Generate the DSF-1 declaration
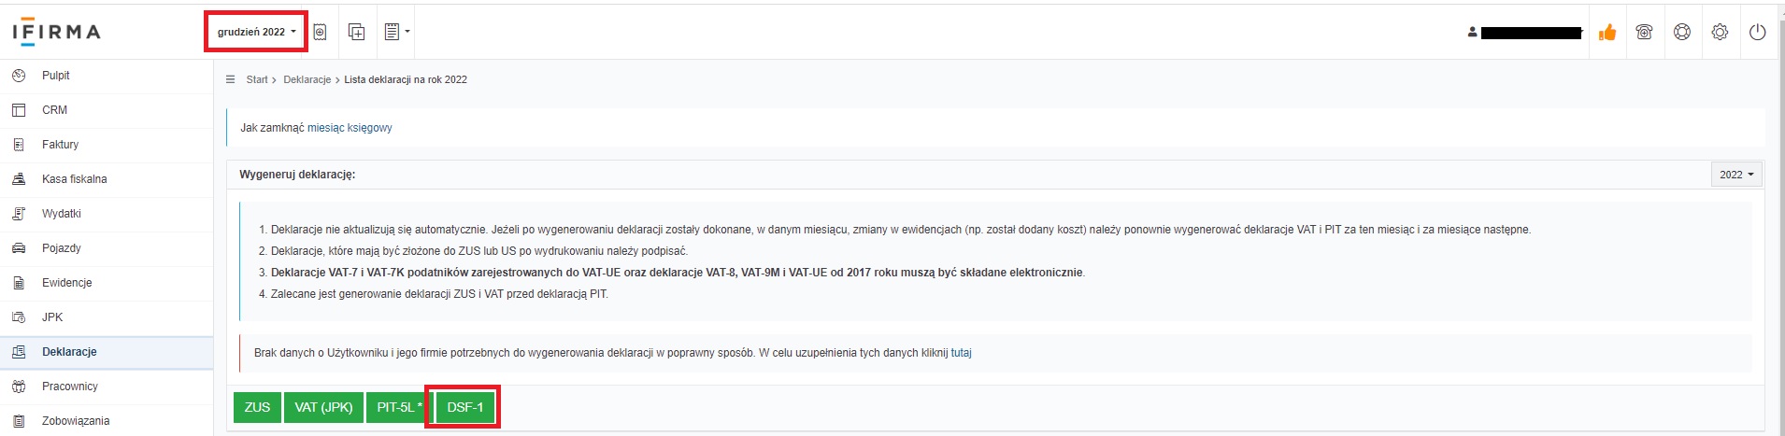The image size is (1785, 436). [464, 407]
